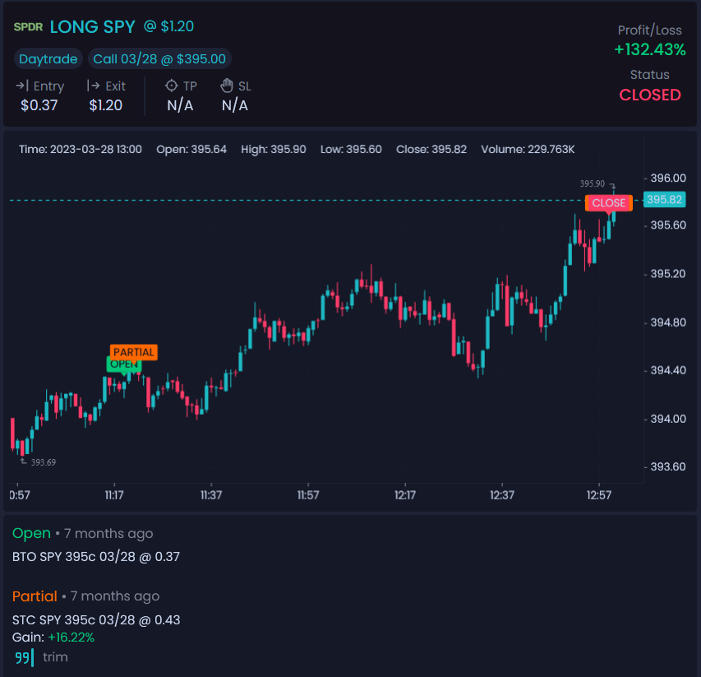Select the Partial trade log entry

[35, 596]
